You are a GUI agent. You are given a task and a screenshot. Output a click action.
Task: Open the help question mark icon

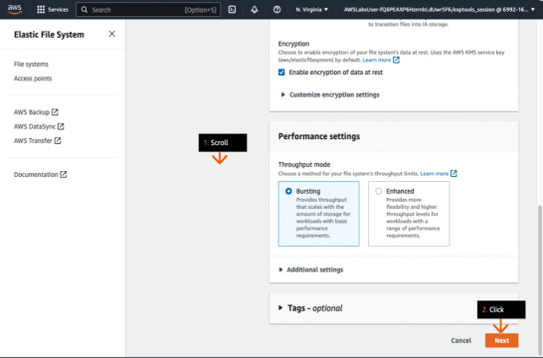tap(276, 9)
